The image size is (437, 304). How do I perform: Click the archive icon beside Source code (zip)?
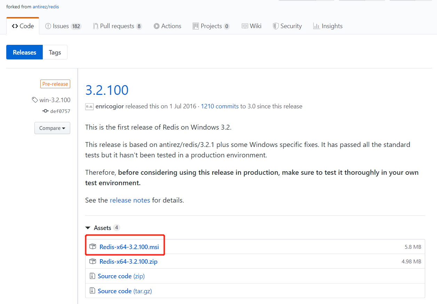[92, 276]
